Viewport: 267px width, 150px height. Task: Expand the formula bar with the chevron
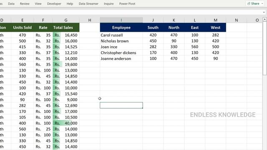point(264,12)
